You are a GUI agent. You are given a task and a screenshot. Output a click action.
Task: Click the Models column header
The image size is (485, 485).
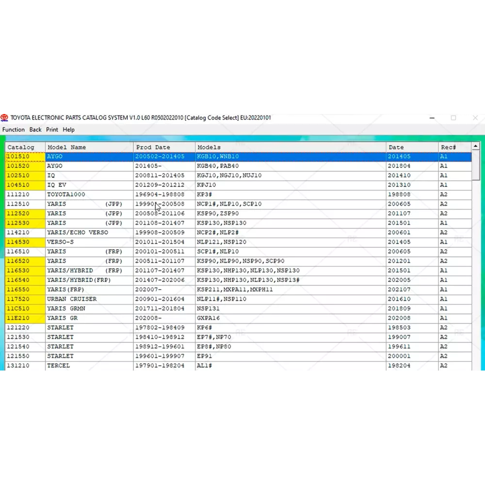point(291,147)
